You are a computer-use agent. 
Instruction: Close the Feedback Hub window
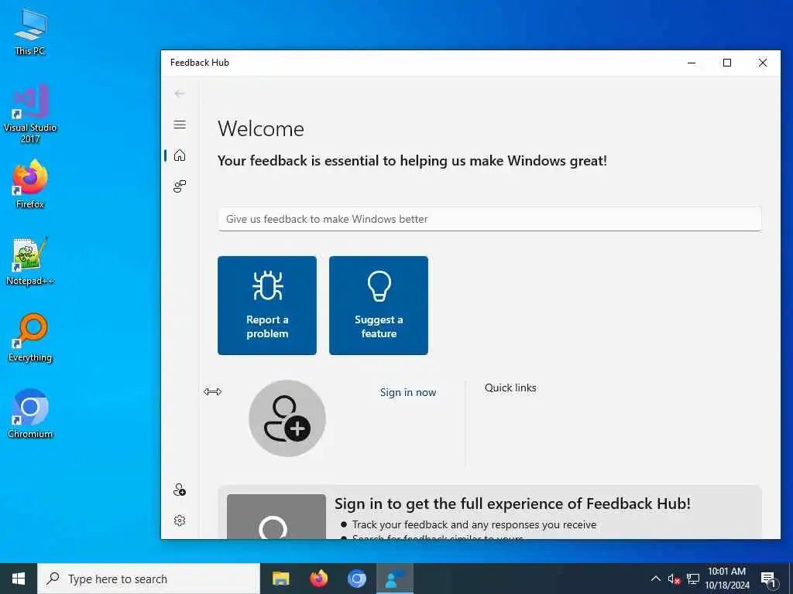click(762, 63)
